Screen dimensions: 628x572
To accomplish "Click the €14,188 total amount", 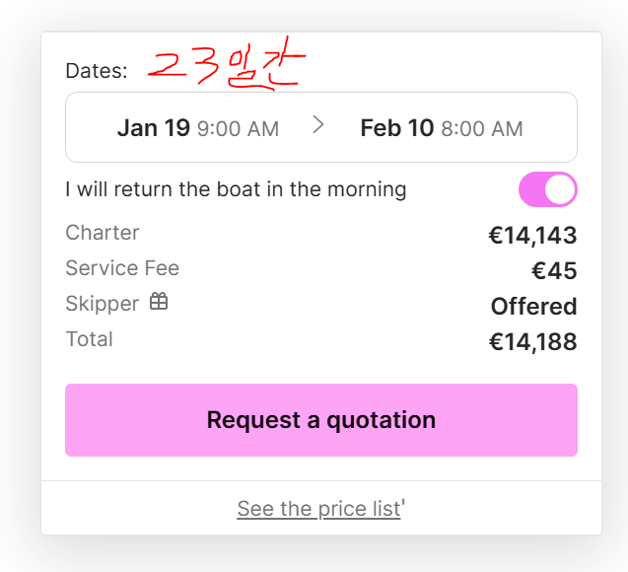I will (x=532, y=342).
